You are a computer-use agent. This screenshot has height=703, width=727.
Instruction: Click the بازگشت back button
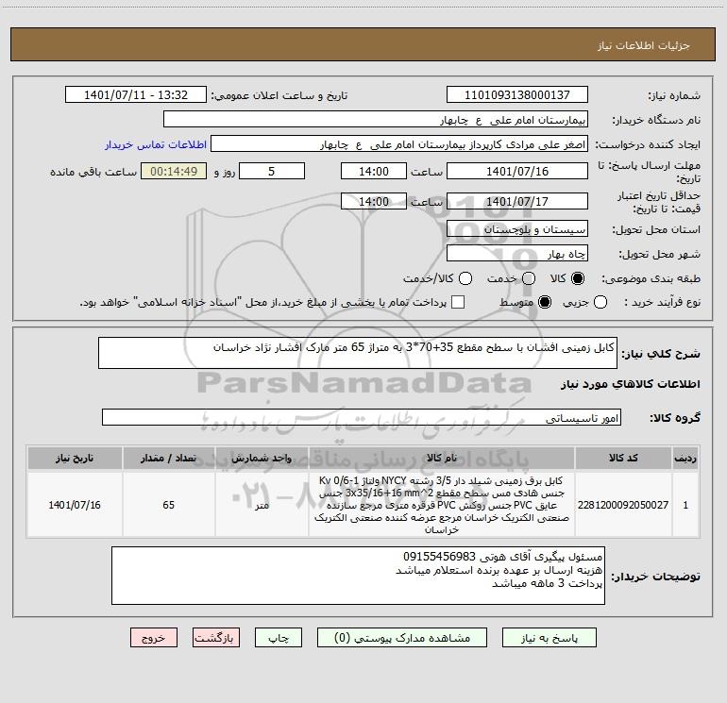[216, 638]
